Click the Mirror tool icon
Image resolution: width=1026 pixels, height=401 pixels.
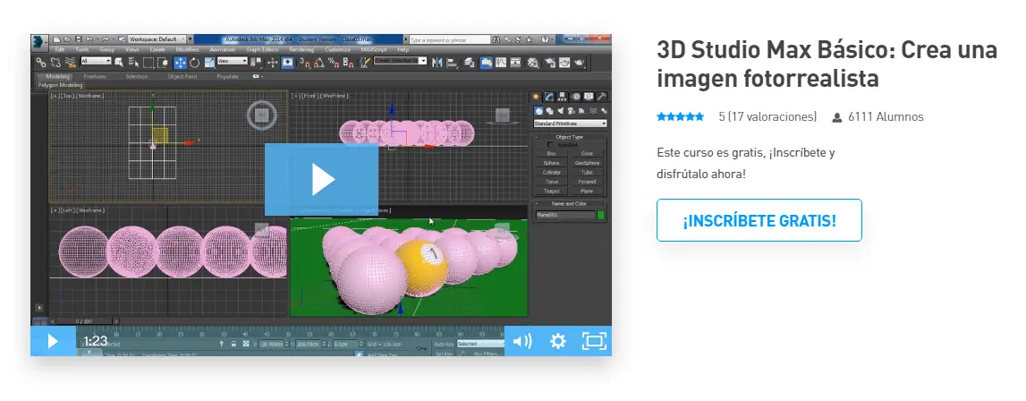point(437,63)
